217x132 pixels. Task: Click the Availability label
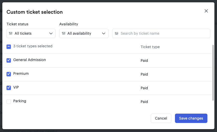pyautogui.click(x=69, y=24)
